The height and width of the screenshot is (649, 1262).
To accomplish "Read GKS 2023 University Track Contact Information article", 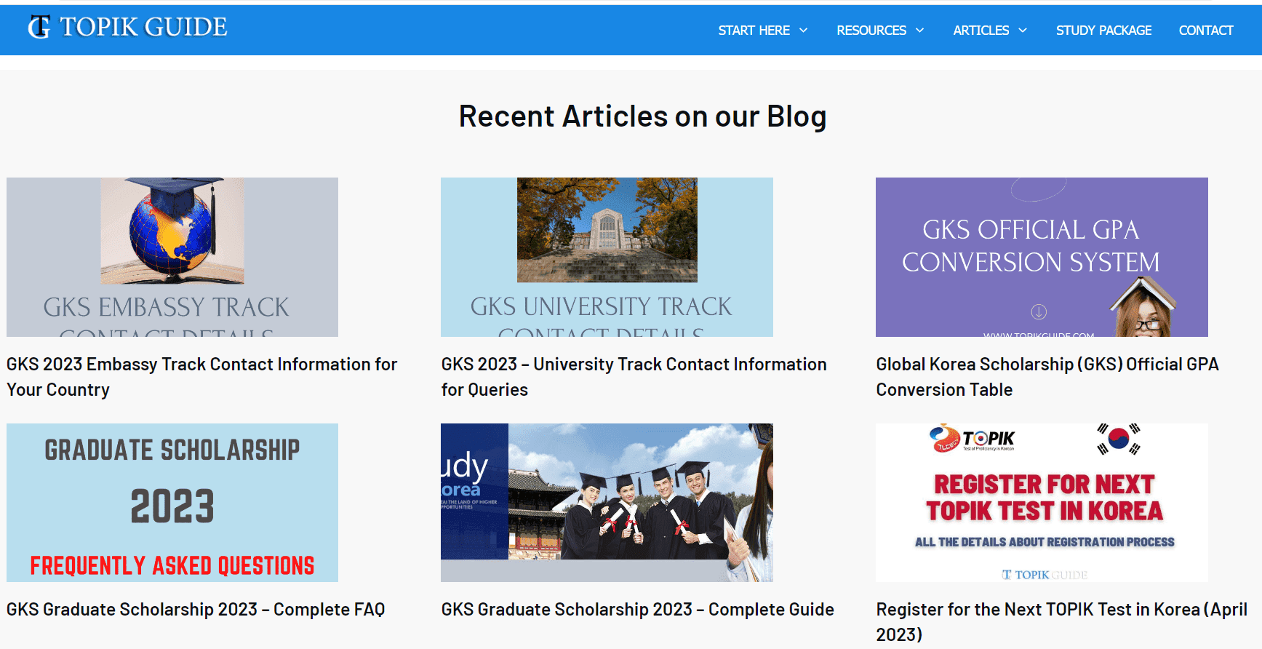I will coord(634,377).
